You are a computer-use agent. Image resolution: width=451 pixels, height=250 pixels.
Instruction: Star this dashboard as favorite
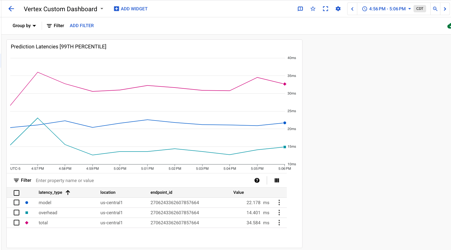coord(313,9)
